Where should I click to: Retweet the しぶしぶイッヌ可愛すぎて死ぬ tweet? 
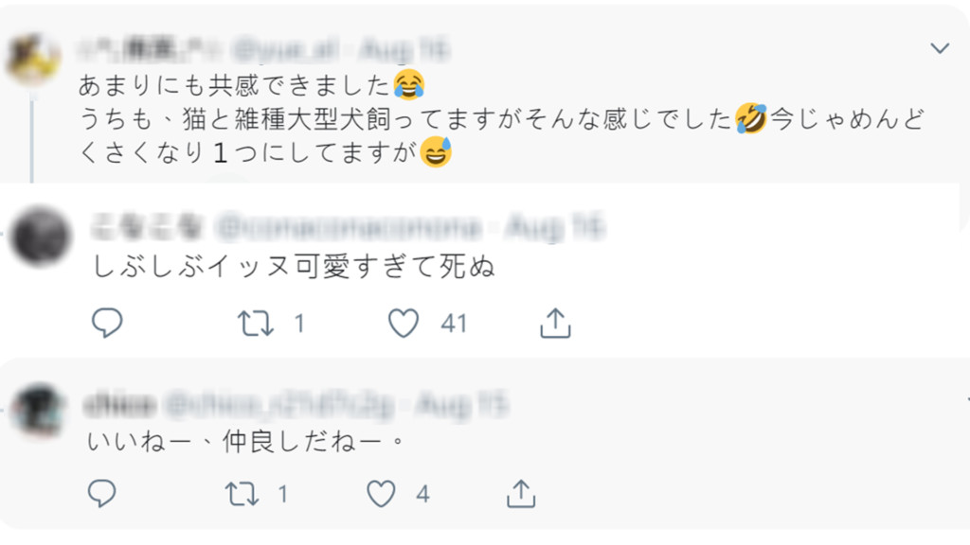pos(254,324)
